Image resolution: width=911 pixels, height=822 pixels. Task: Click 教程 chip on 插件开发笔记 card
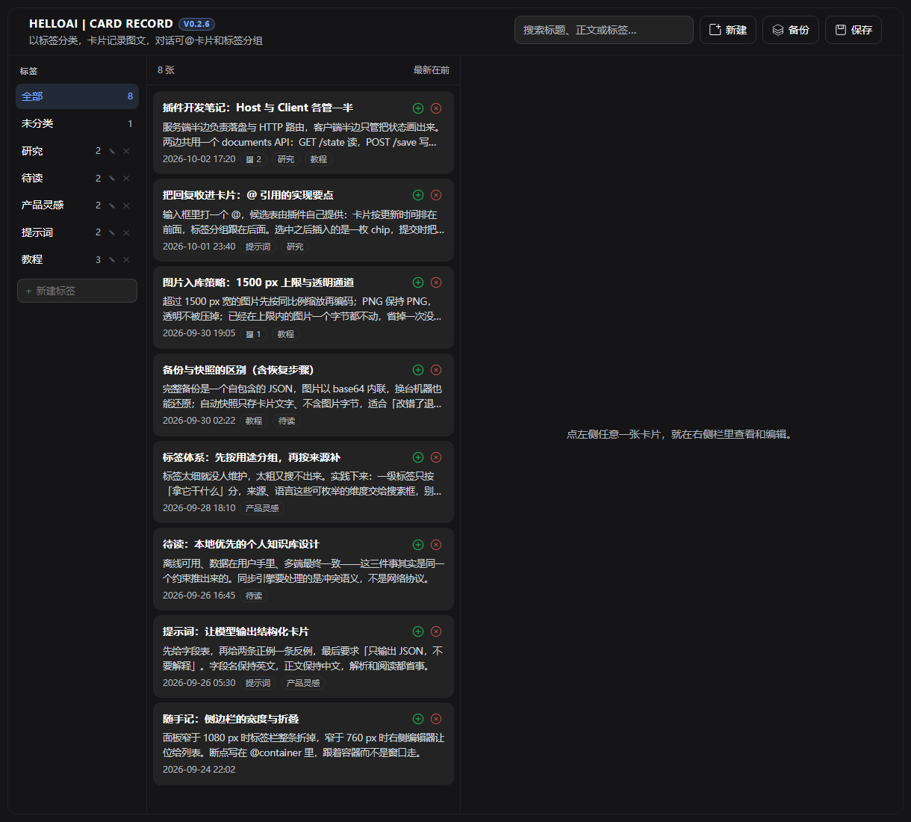(x=319, y=159)
